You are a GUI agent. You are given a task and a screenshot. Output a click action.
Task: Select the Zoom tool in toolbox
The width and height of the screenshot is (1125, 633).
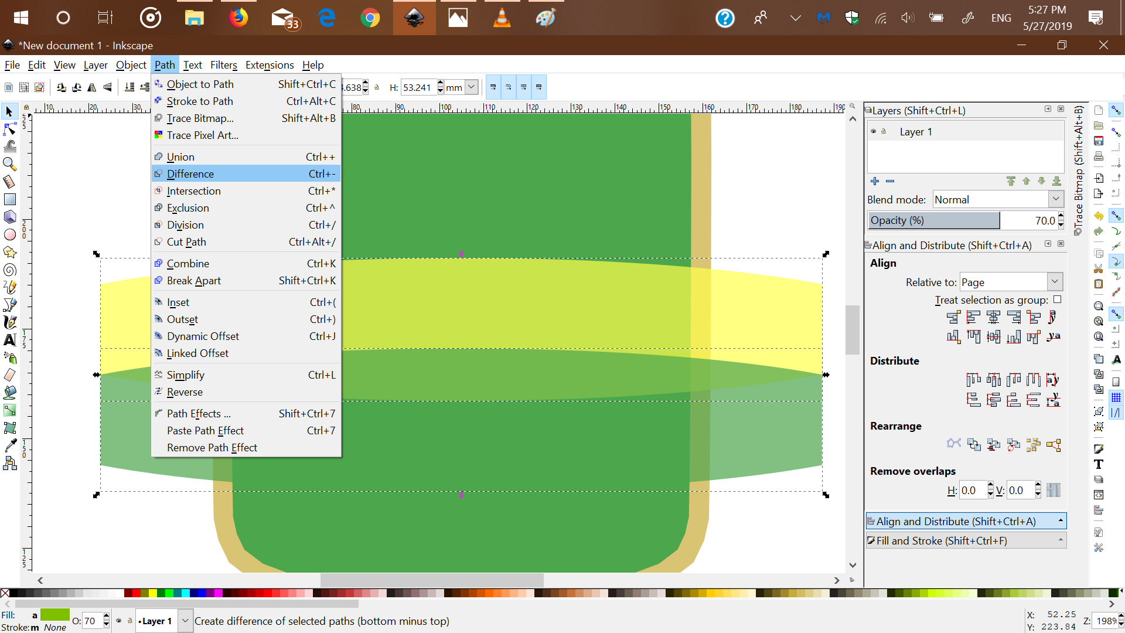tap(9, 164)
